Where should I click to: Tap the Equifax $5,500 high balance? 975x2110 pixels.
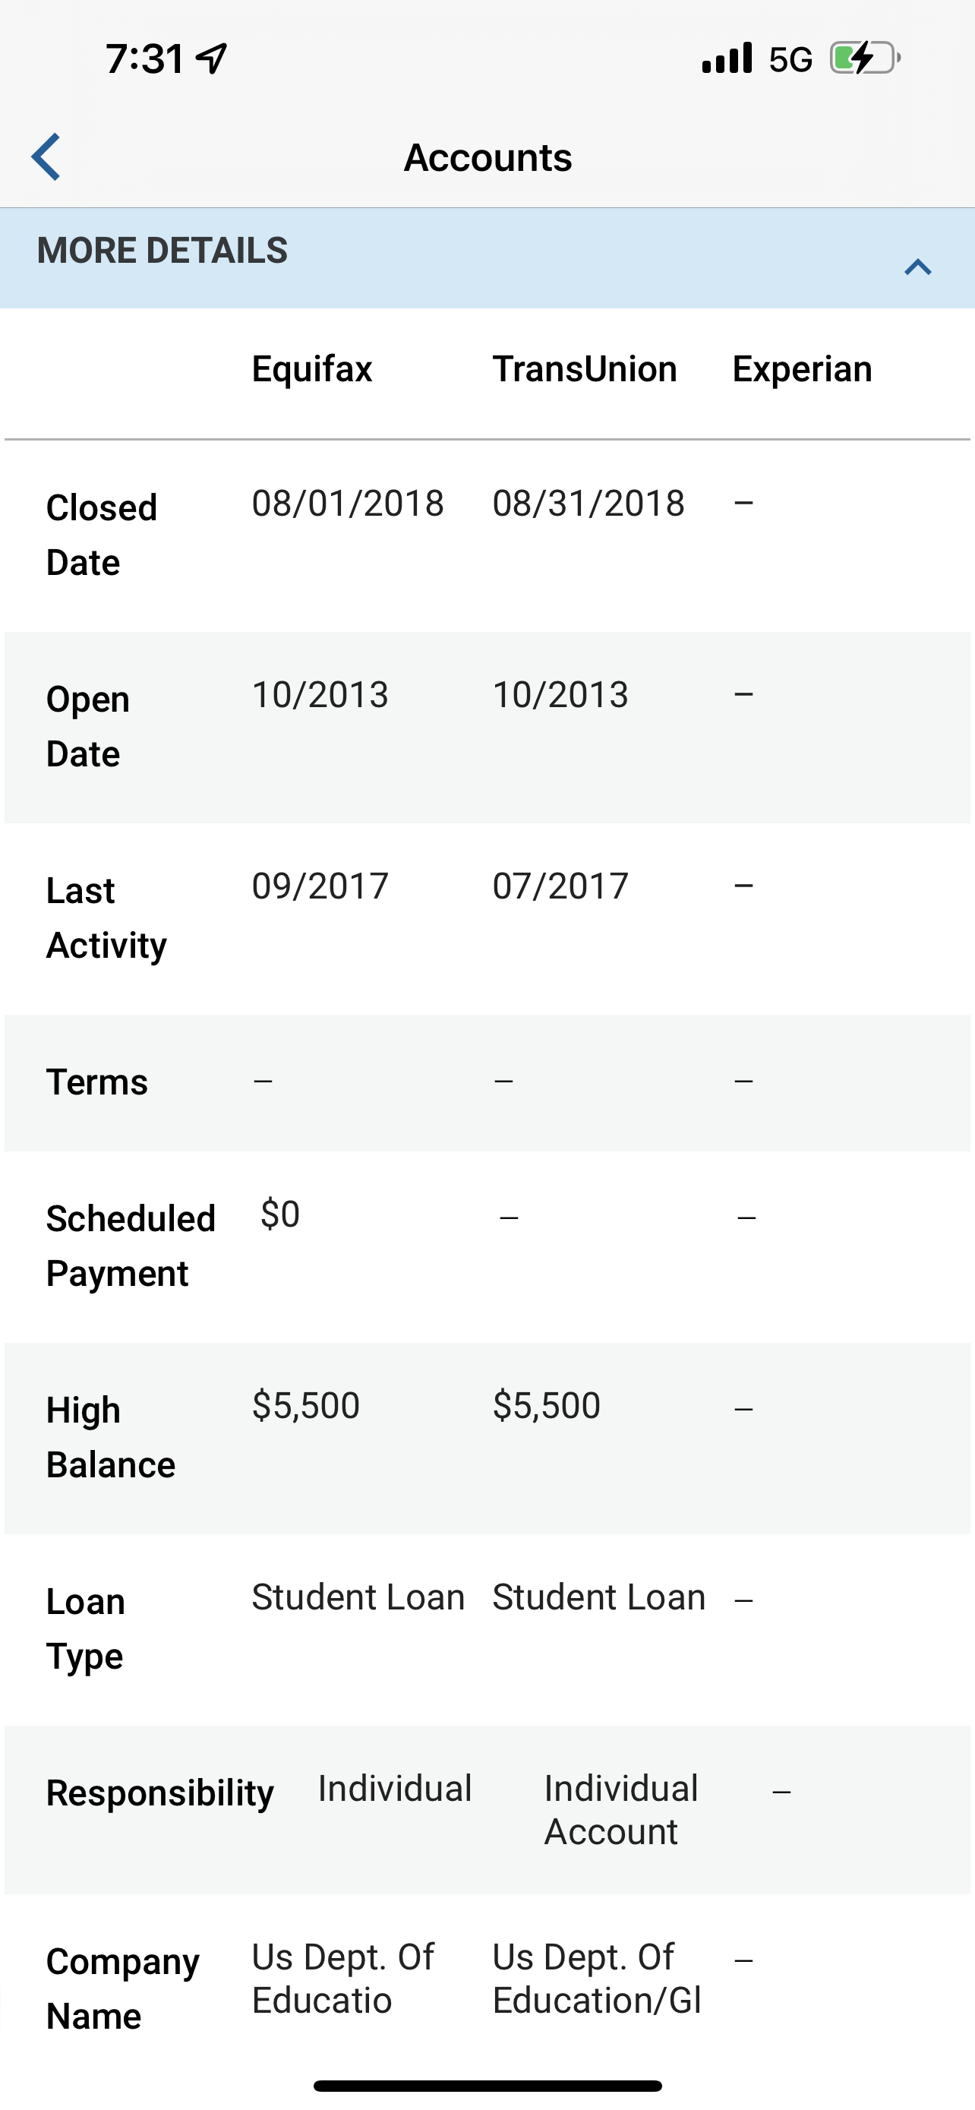pyautogui.click(x=306, y=1406)
